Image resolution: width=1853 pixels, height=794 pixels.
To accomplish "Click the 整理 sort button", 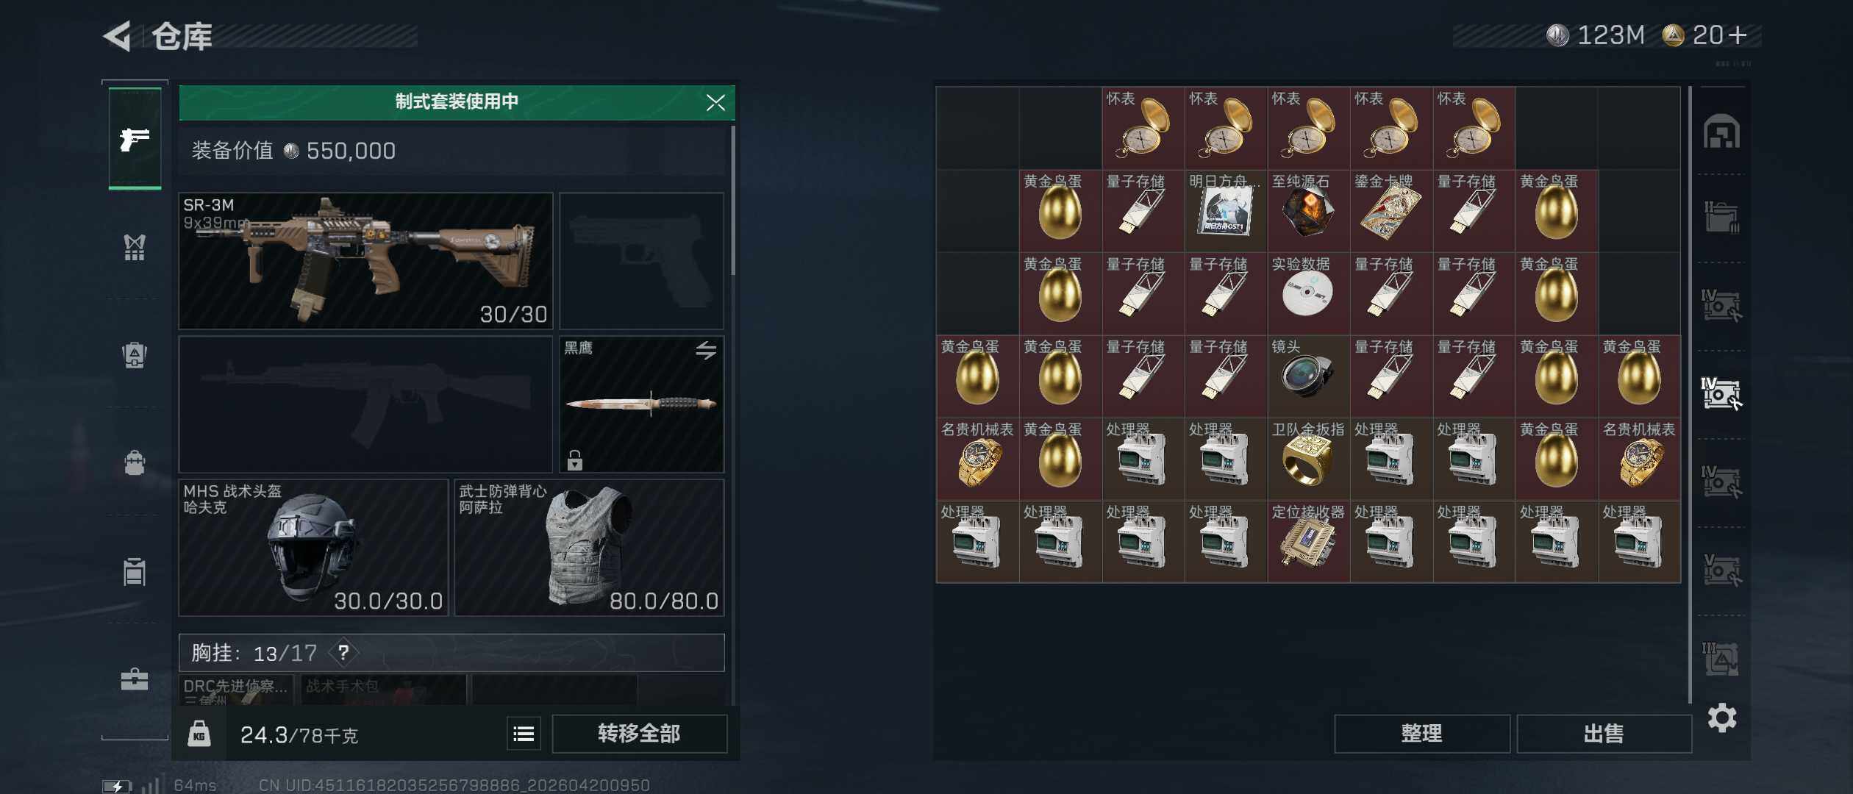I will (x=1421, y=734).
